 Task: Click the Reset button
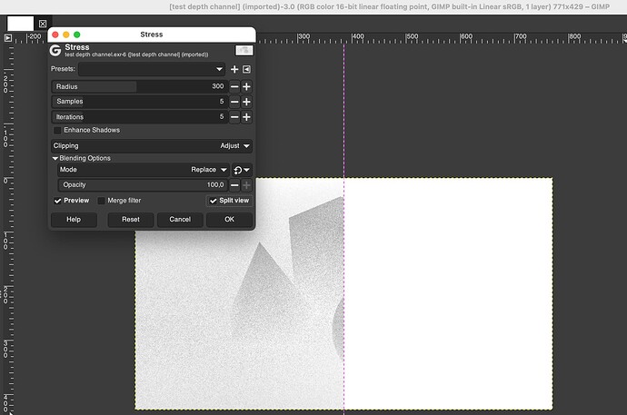pos(131,220)
